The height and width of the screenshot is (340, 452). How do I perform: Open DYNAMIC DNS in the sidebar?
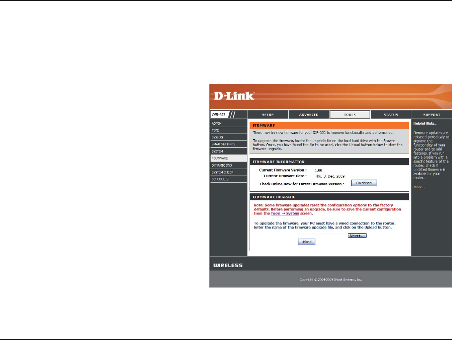coord(228,165)
